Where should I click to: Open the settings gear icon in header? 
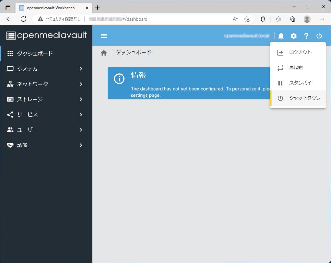click(294, 36)
